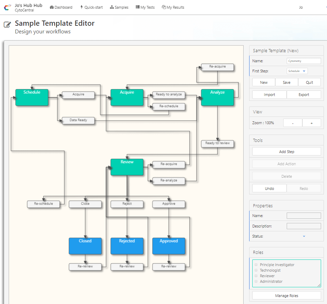This screenshot has width=327, height=304.
Task: Select the Ready to review action node
Action: (x=218, y=144)
